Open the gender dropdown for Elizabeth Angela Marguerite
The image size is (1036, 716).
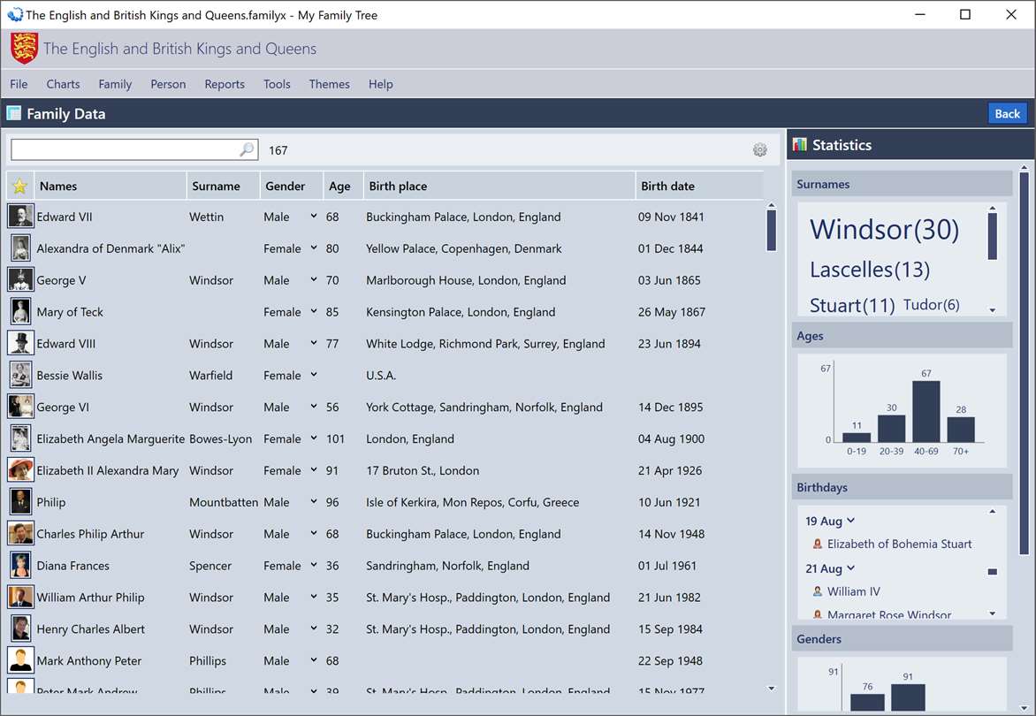(x=314, y=438)
